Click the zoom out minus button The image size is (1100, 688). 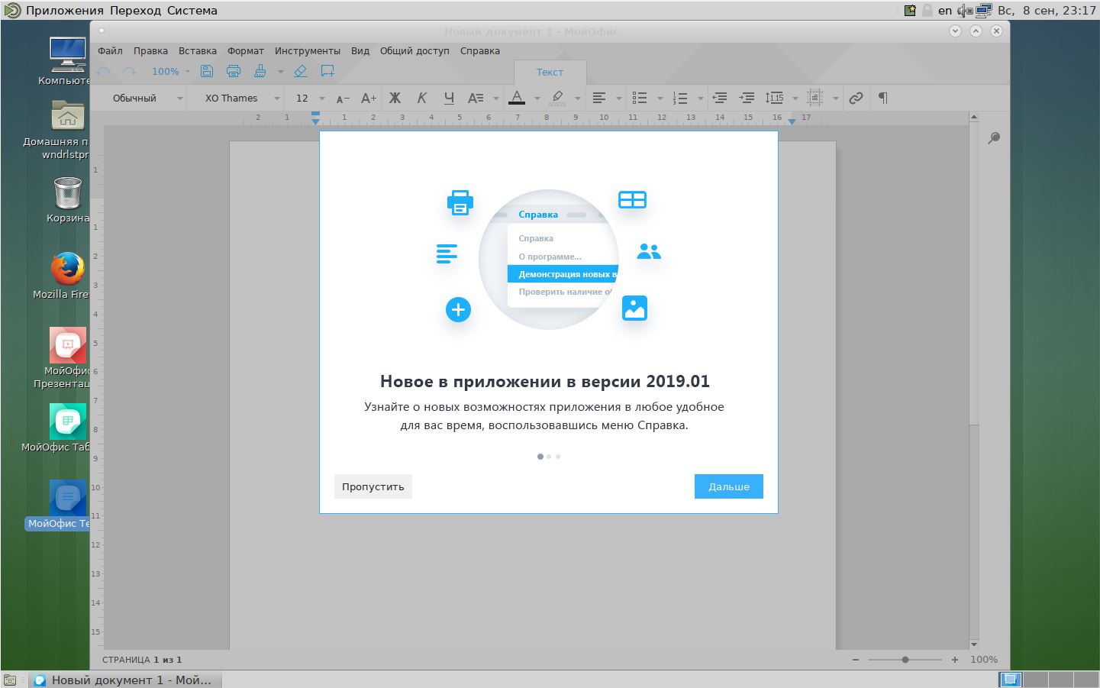[856, 660]
